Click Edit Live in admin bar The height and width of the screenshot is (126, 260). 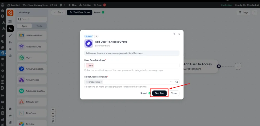(85, 5)
